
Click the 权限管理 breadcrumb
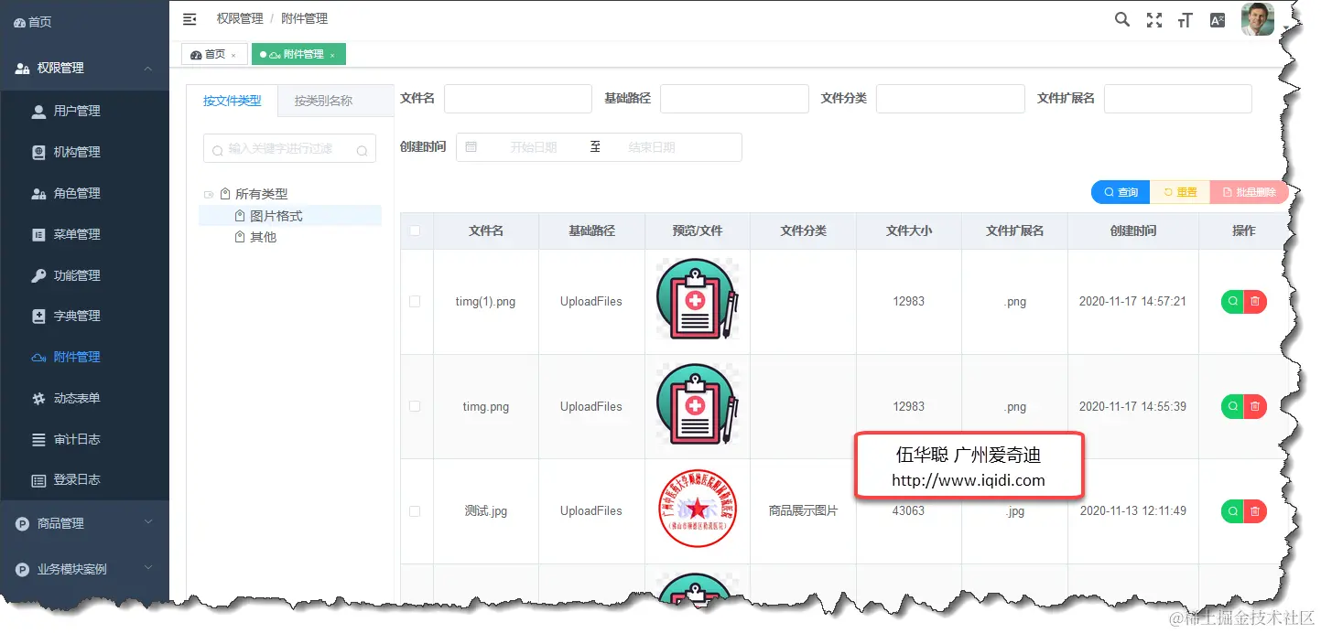point(240,18)
